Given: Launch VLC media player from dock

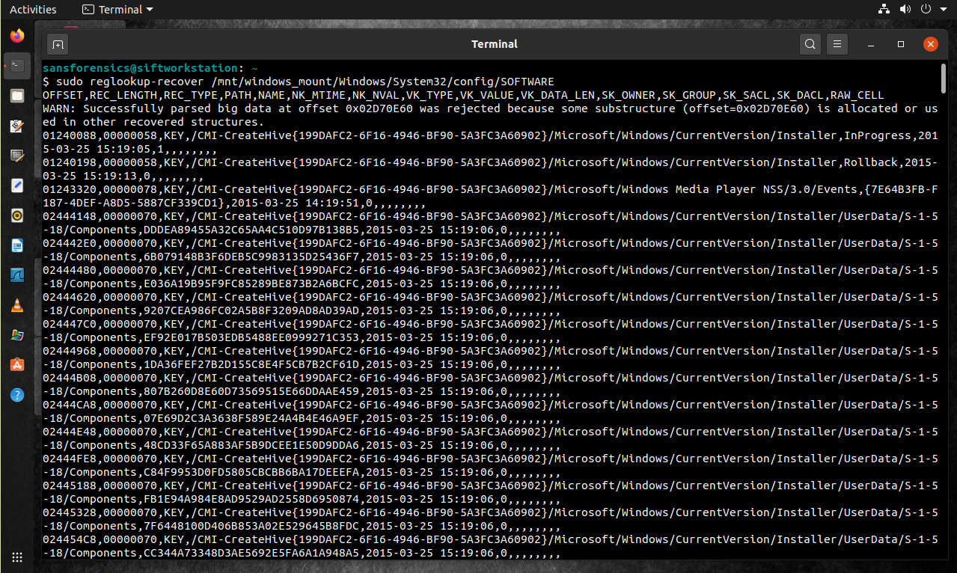Looking at the screenshot, I should pos(16,304).
